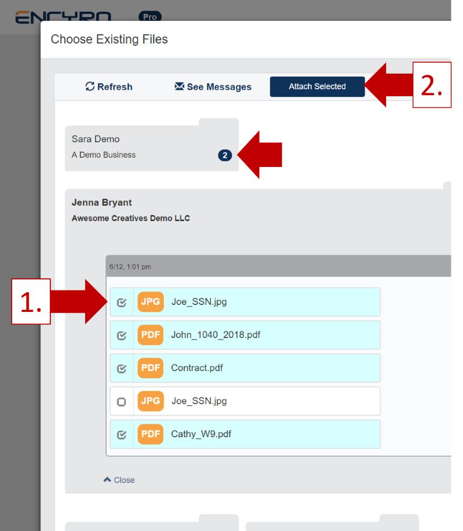
Task: Click the JPG icon of the highlighted Joe_SSN.jpg row
Action: point(150,302)
